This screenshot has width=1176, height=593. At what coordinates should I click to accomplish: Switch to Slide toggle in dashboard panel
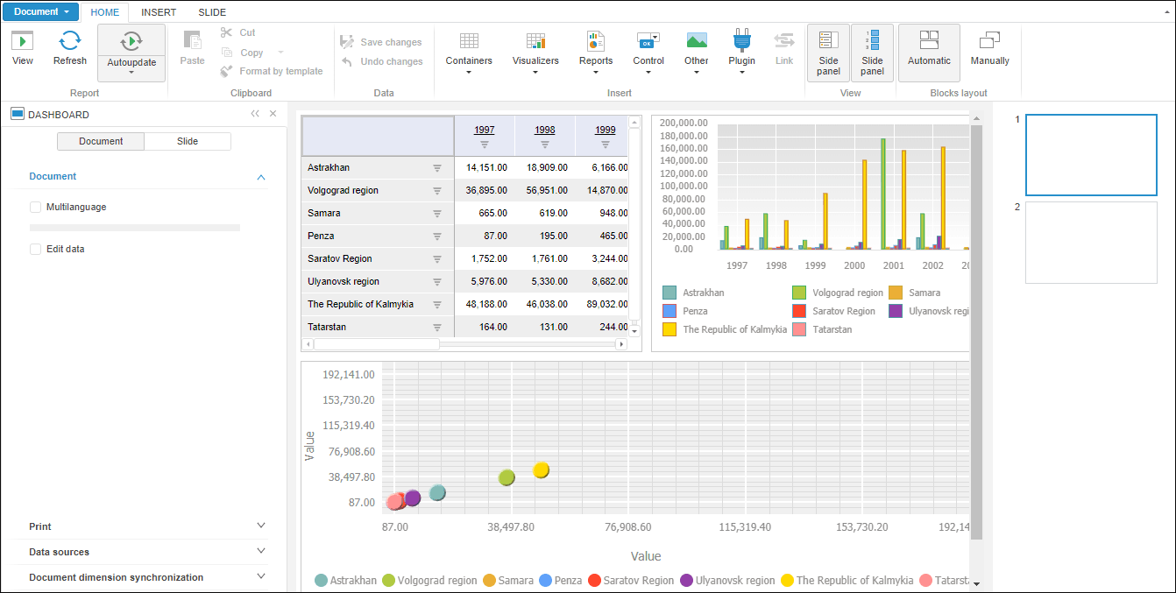click(x=188, y=142)
